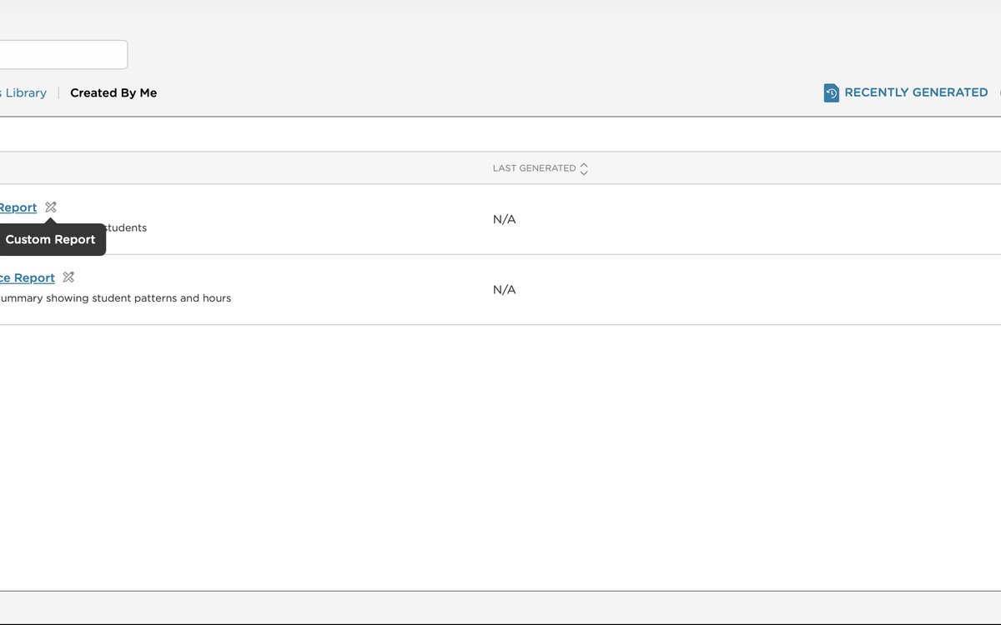Sort by Last Generated column arrows
The image size is (1001, 625).
584,168
